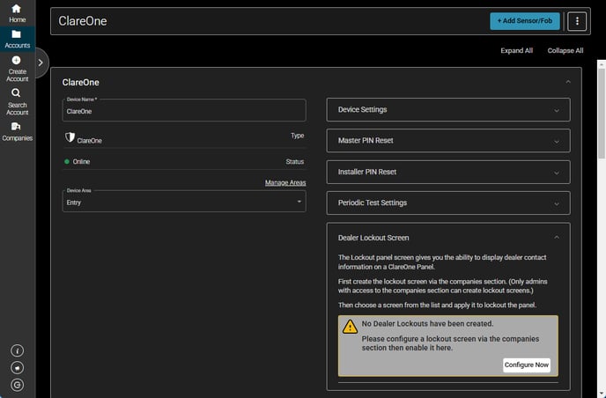The image size is (606, 398).
Task: Click the 'ClareOne' page title heading
Action: tap(82, 21)
